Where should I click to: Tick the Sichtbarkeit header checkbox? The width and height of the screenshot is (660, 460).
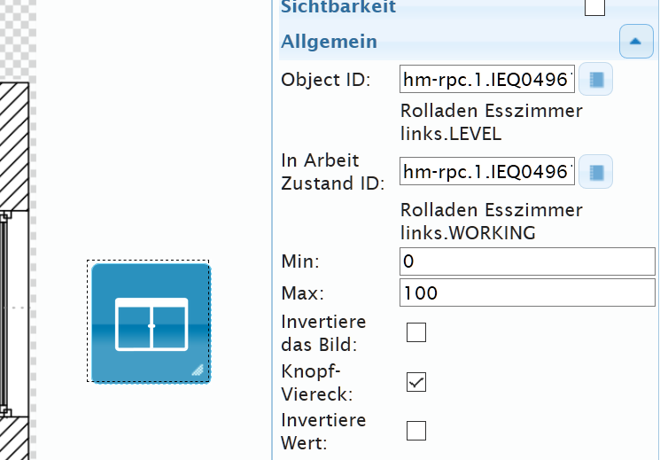594,7
